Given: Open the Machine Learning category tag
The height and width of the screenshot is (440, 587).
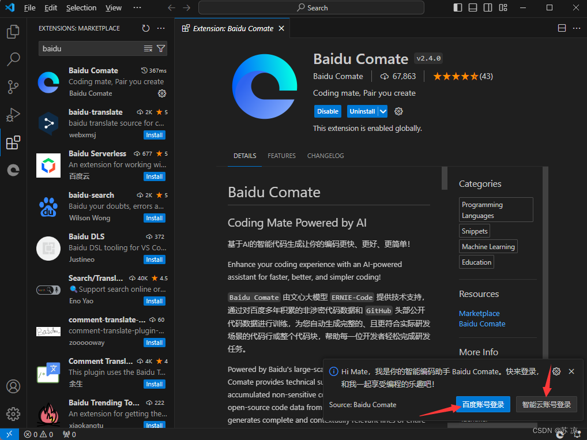Looking at the screenshot, I should coord(488,246).
